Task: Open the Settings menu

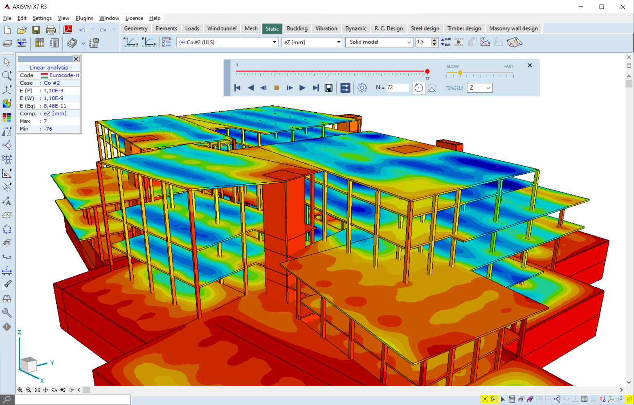Action: click(x=42, y=18)
